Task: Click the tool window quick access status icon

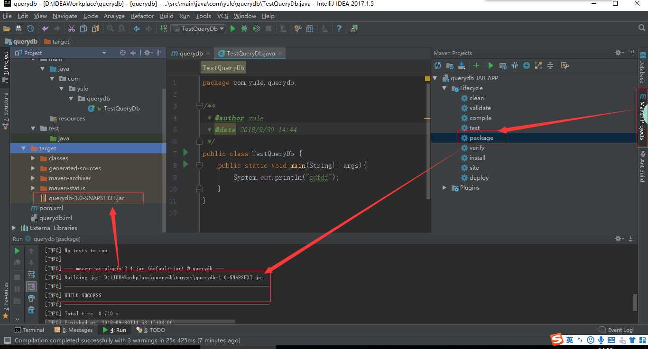Action: [x=7, y=340]
